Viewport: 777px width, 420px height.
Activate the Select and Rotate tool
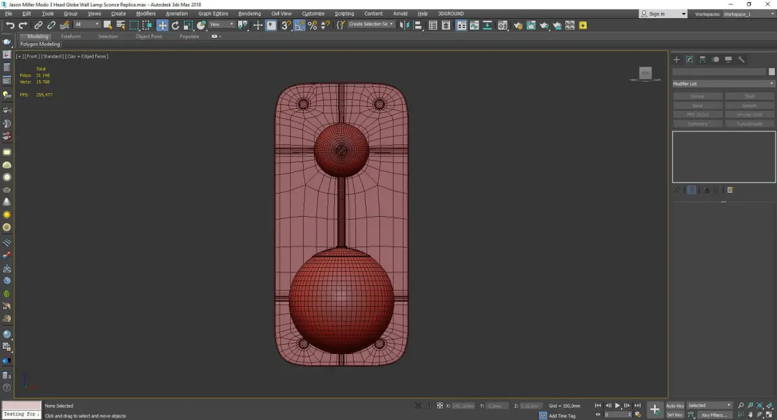click(175, 25)
